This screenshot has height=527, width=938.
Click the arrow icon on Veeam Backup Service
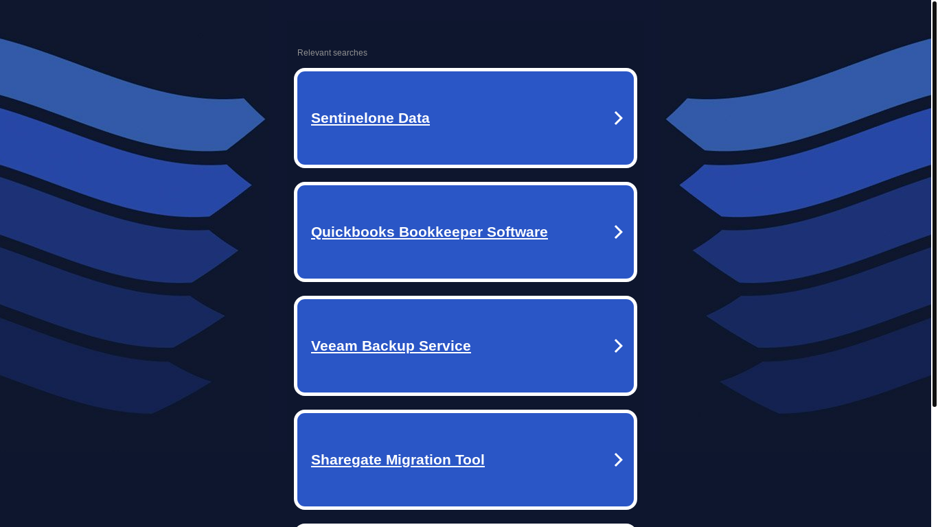coord(618,346)
